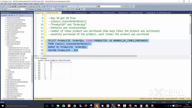Select the Messages results tab
This screenshot has width=192, height=108.
click(x=43, y=58)
